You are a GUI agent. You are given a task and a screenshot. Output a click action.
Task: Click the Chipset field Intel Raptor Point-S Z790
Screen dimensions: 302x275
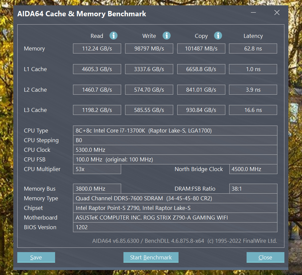[x=175, y=208]
